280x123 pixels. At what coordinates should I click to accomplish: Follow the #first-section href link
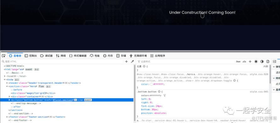coord(62,100)
